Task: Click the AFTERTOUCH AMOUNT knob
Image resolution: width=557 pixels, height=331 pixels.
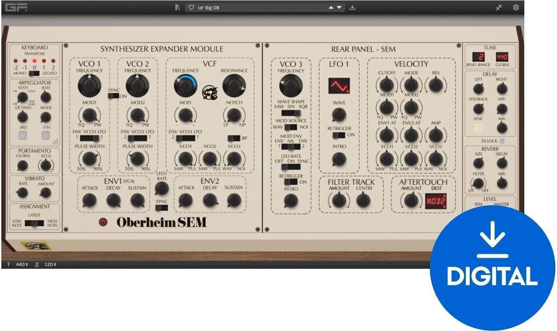Action: (x=411, y=201)
